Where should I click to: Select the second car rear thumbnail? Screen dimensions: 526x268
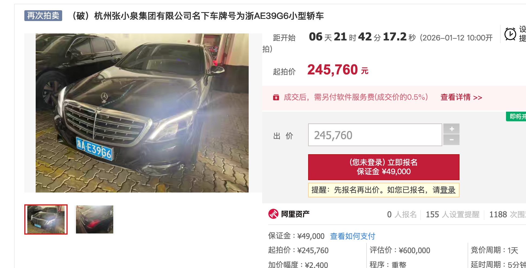(94, 219)
